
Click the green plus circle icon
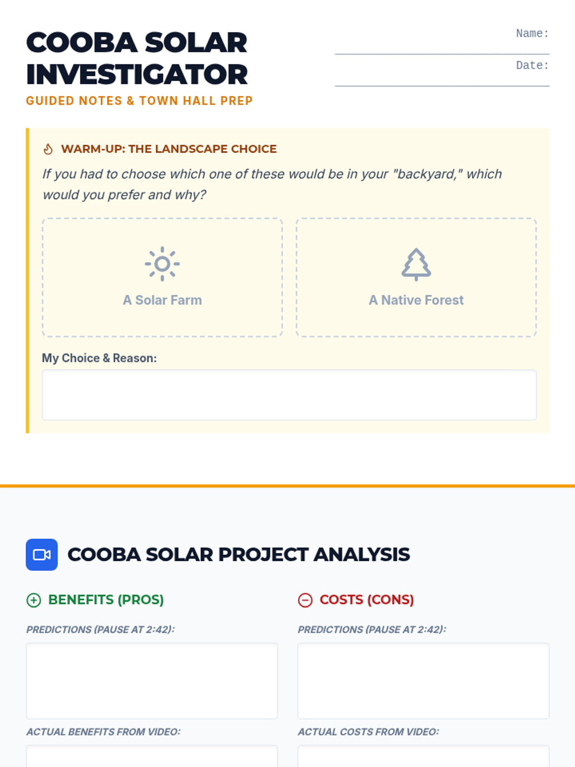(x=34, y=600)
